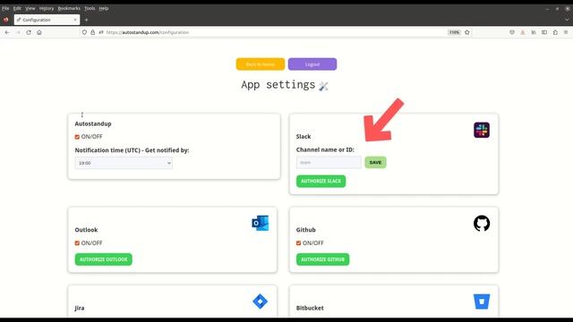
Task: Open the View menu
Action: point(30,8)
